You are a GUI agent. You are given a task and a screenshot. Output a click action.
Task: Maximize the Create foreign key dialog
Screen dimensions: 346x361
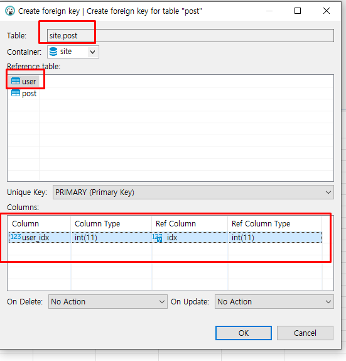click(298, 11)
